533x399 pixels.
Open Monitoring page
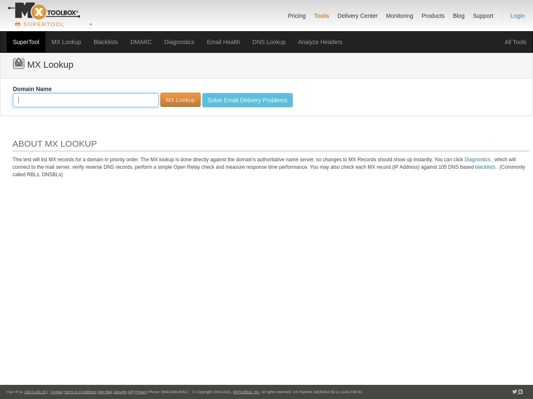[x=399, y=16]
